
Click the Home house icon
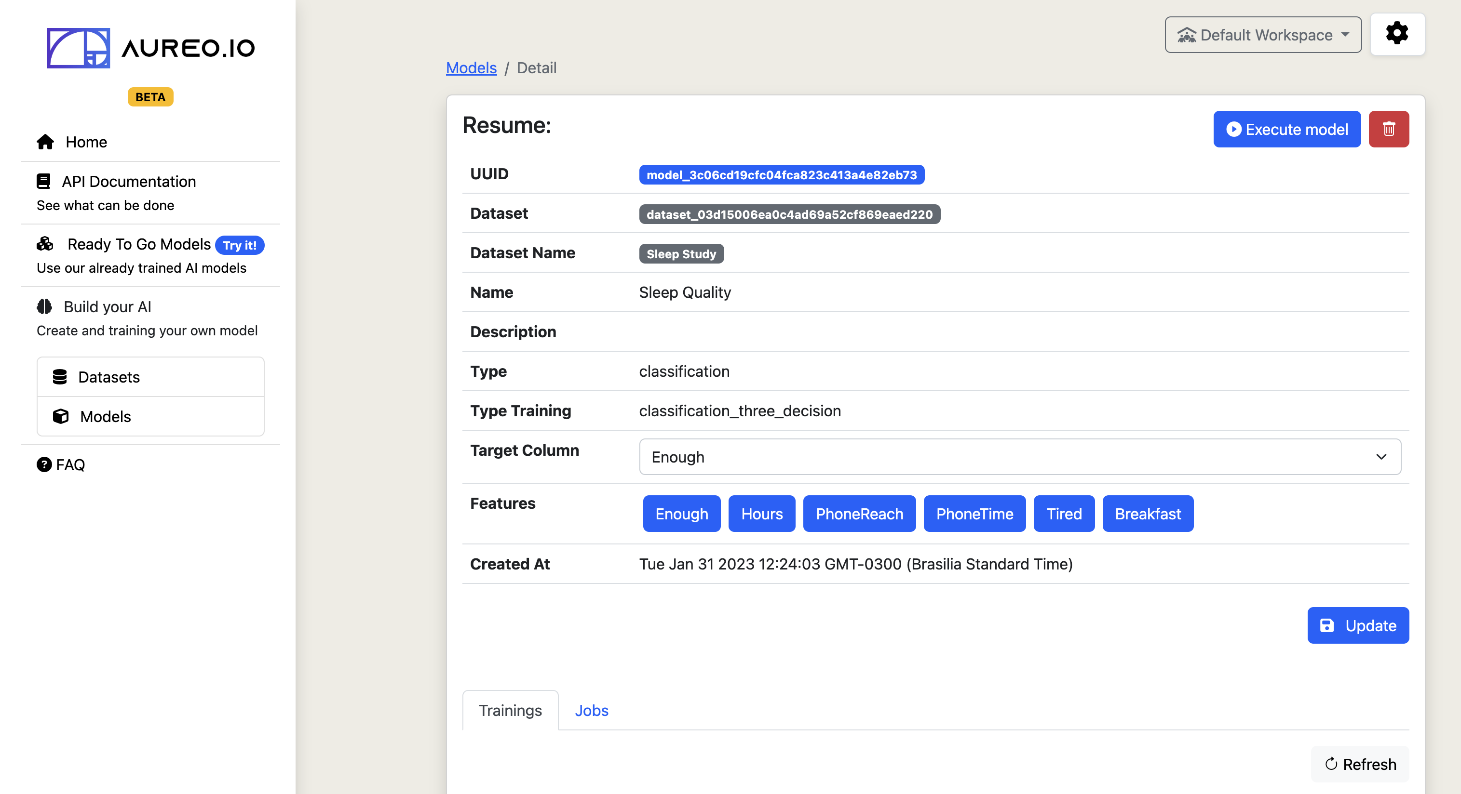click(x=45, y=142)
